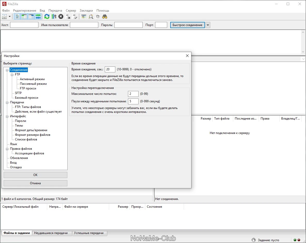Open the directory listing filters icon
306x243 pixels.
coord(84,17)
